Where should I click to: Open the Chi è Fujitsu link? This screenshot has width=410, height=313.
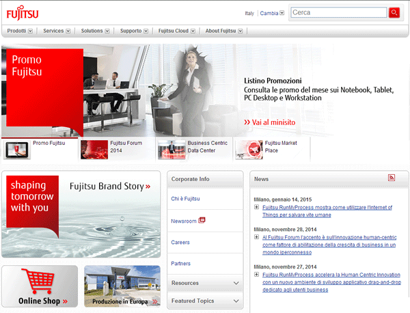click(185, 199)
